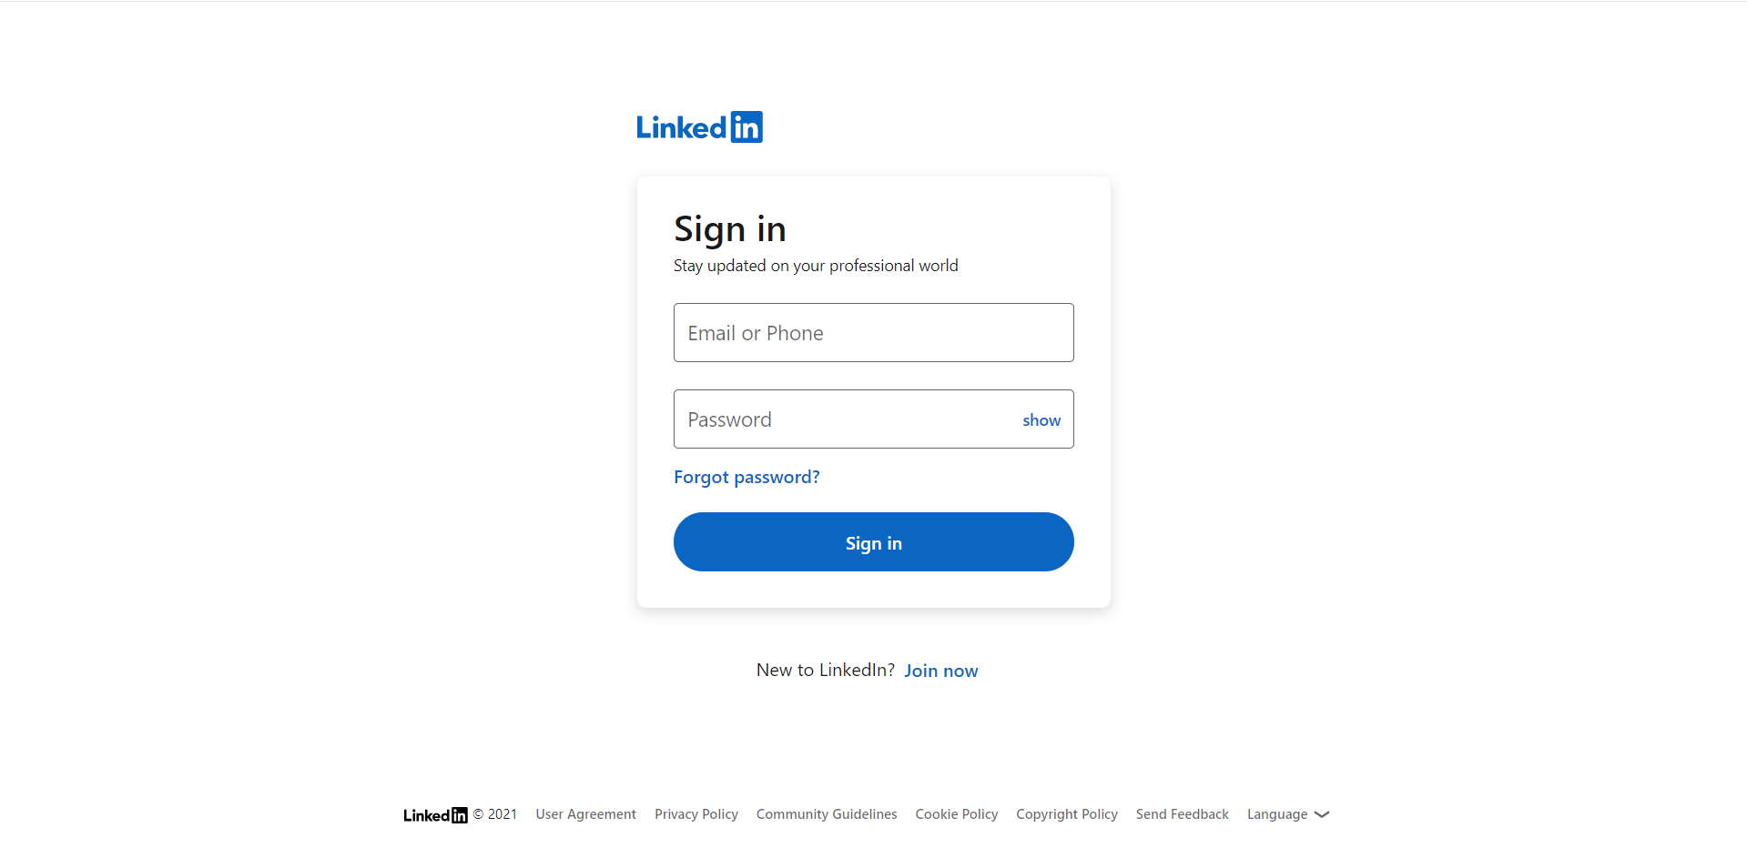Open the Language dropdown menu
Viewport: 1747px width, 848px height.
tap(1288, 814)
